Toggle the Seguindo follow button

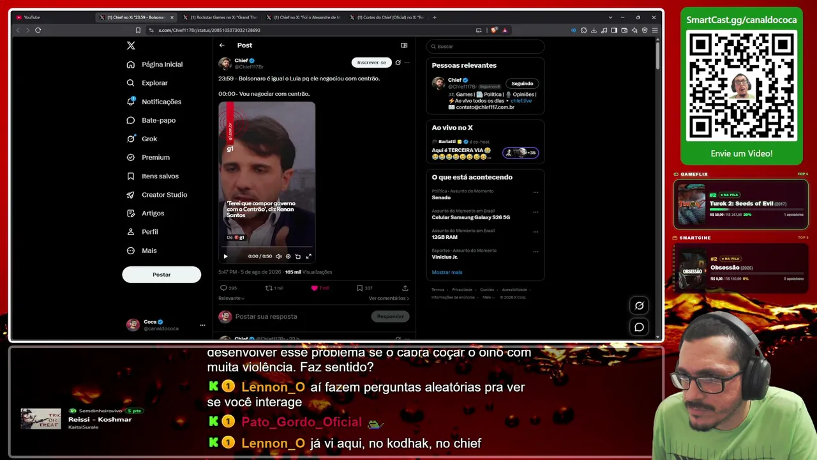(x=522, y=84)
